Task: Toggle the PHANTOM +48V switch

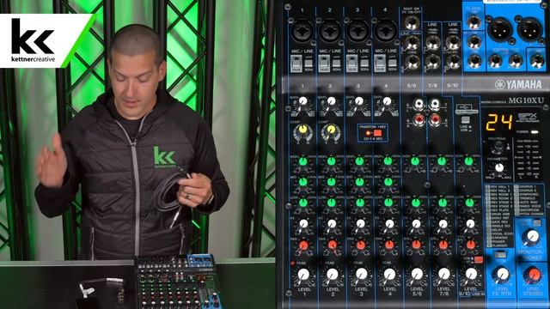Action: pos(377,133)
